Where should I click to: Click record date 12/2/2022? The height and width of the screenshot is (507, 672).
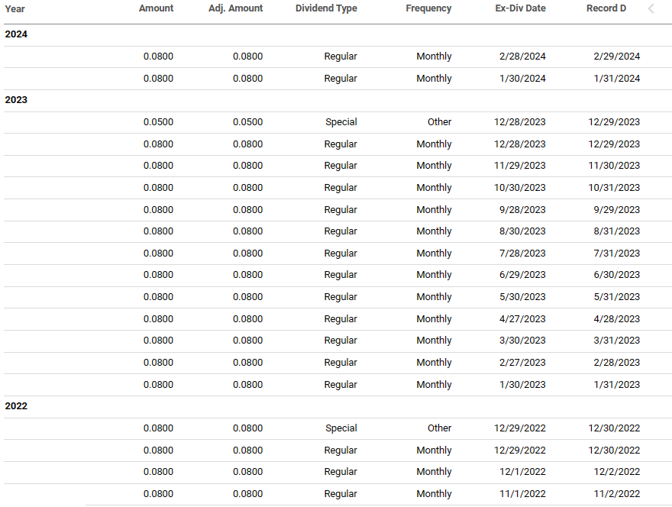click(617, 472)
